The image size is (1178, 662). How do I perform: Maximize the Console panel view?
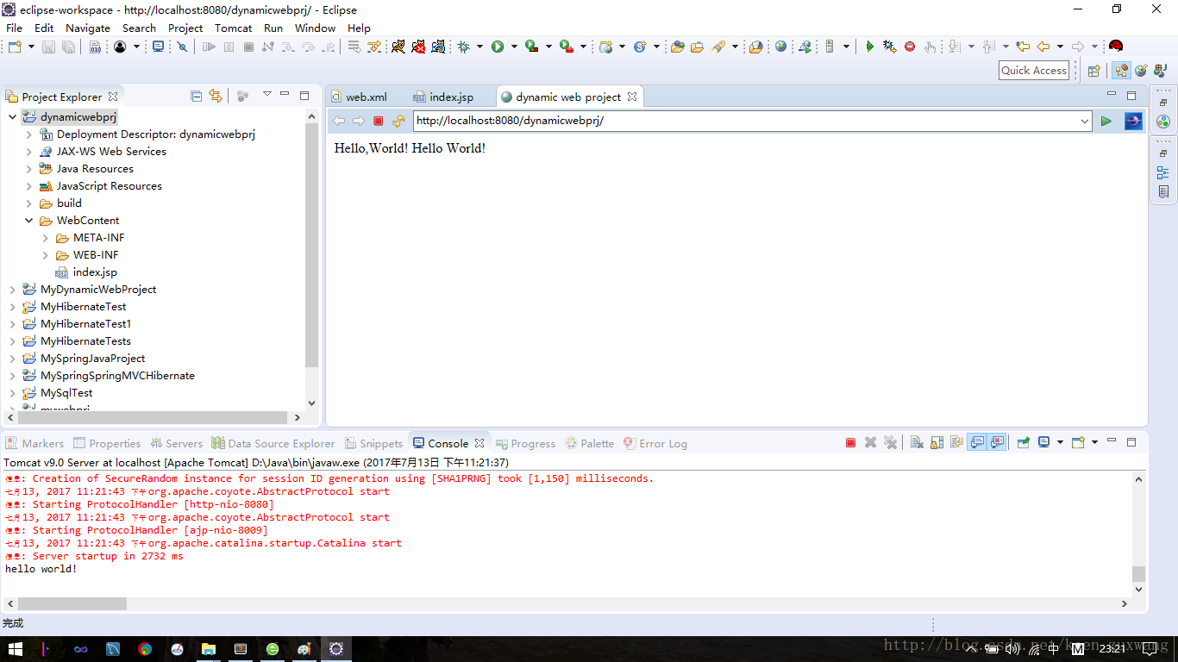[1131, 442]
